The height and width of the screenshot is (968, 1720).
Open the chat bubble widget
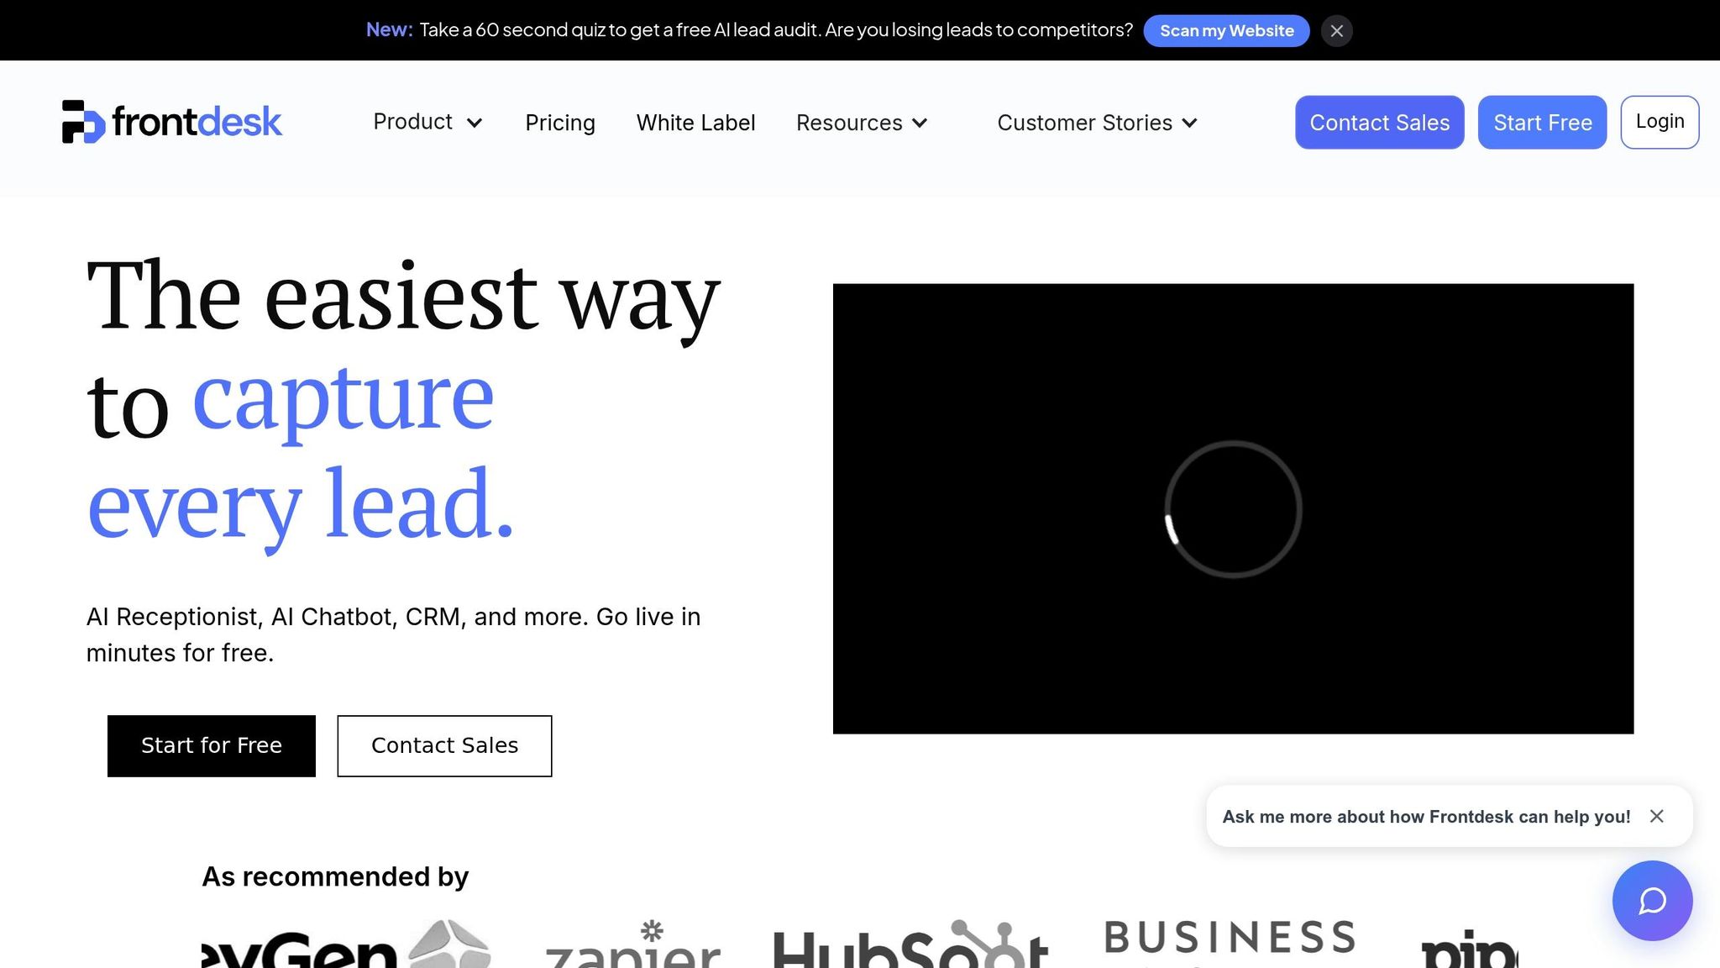coord(1652,901)
